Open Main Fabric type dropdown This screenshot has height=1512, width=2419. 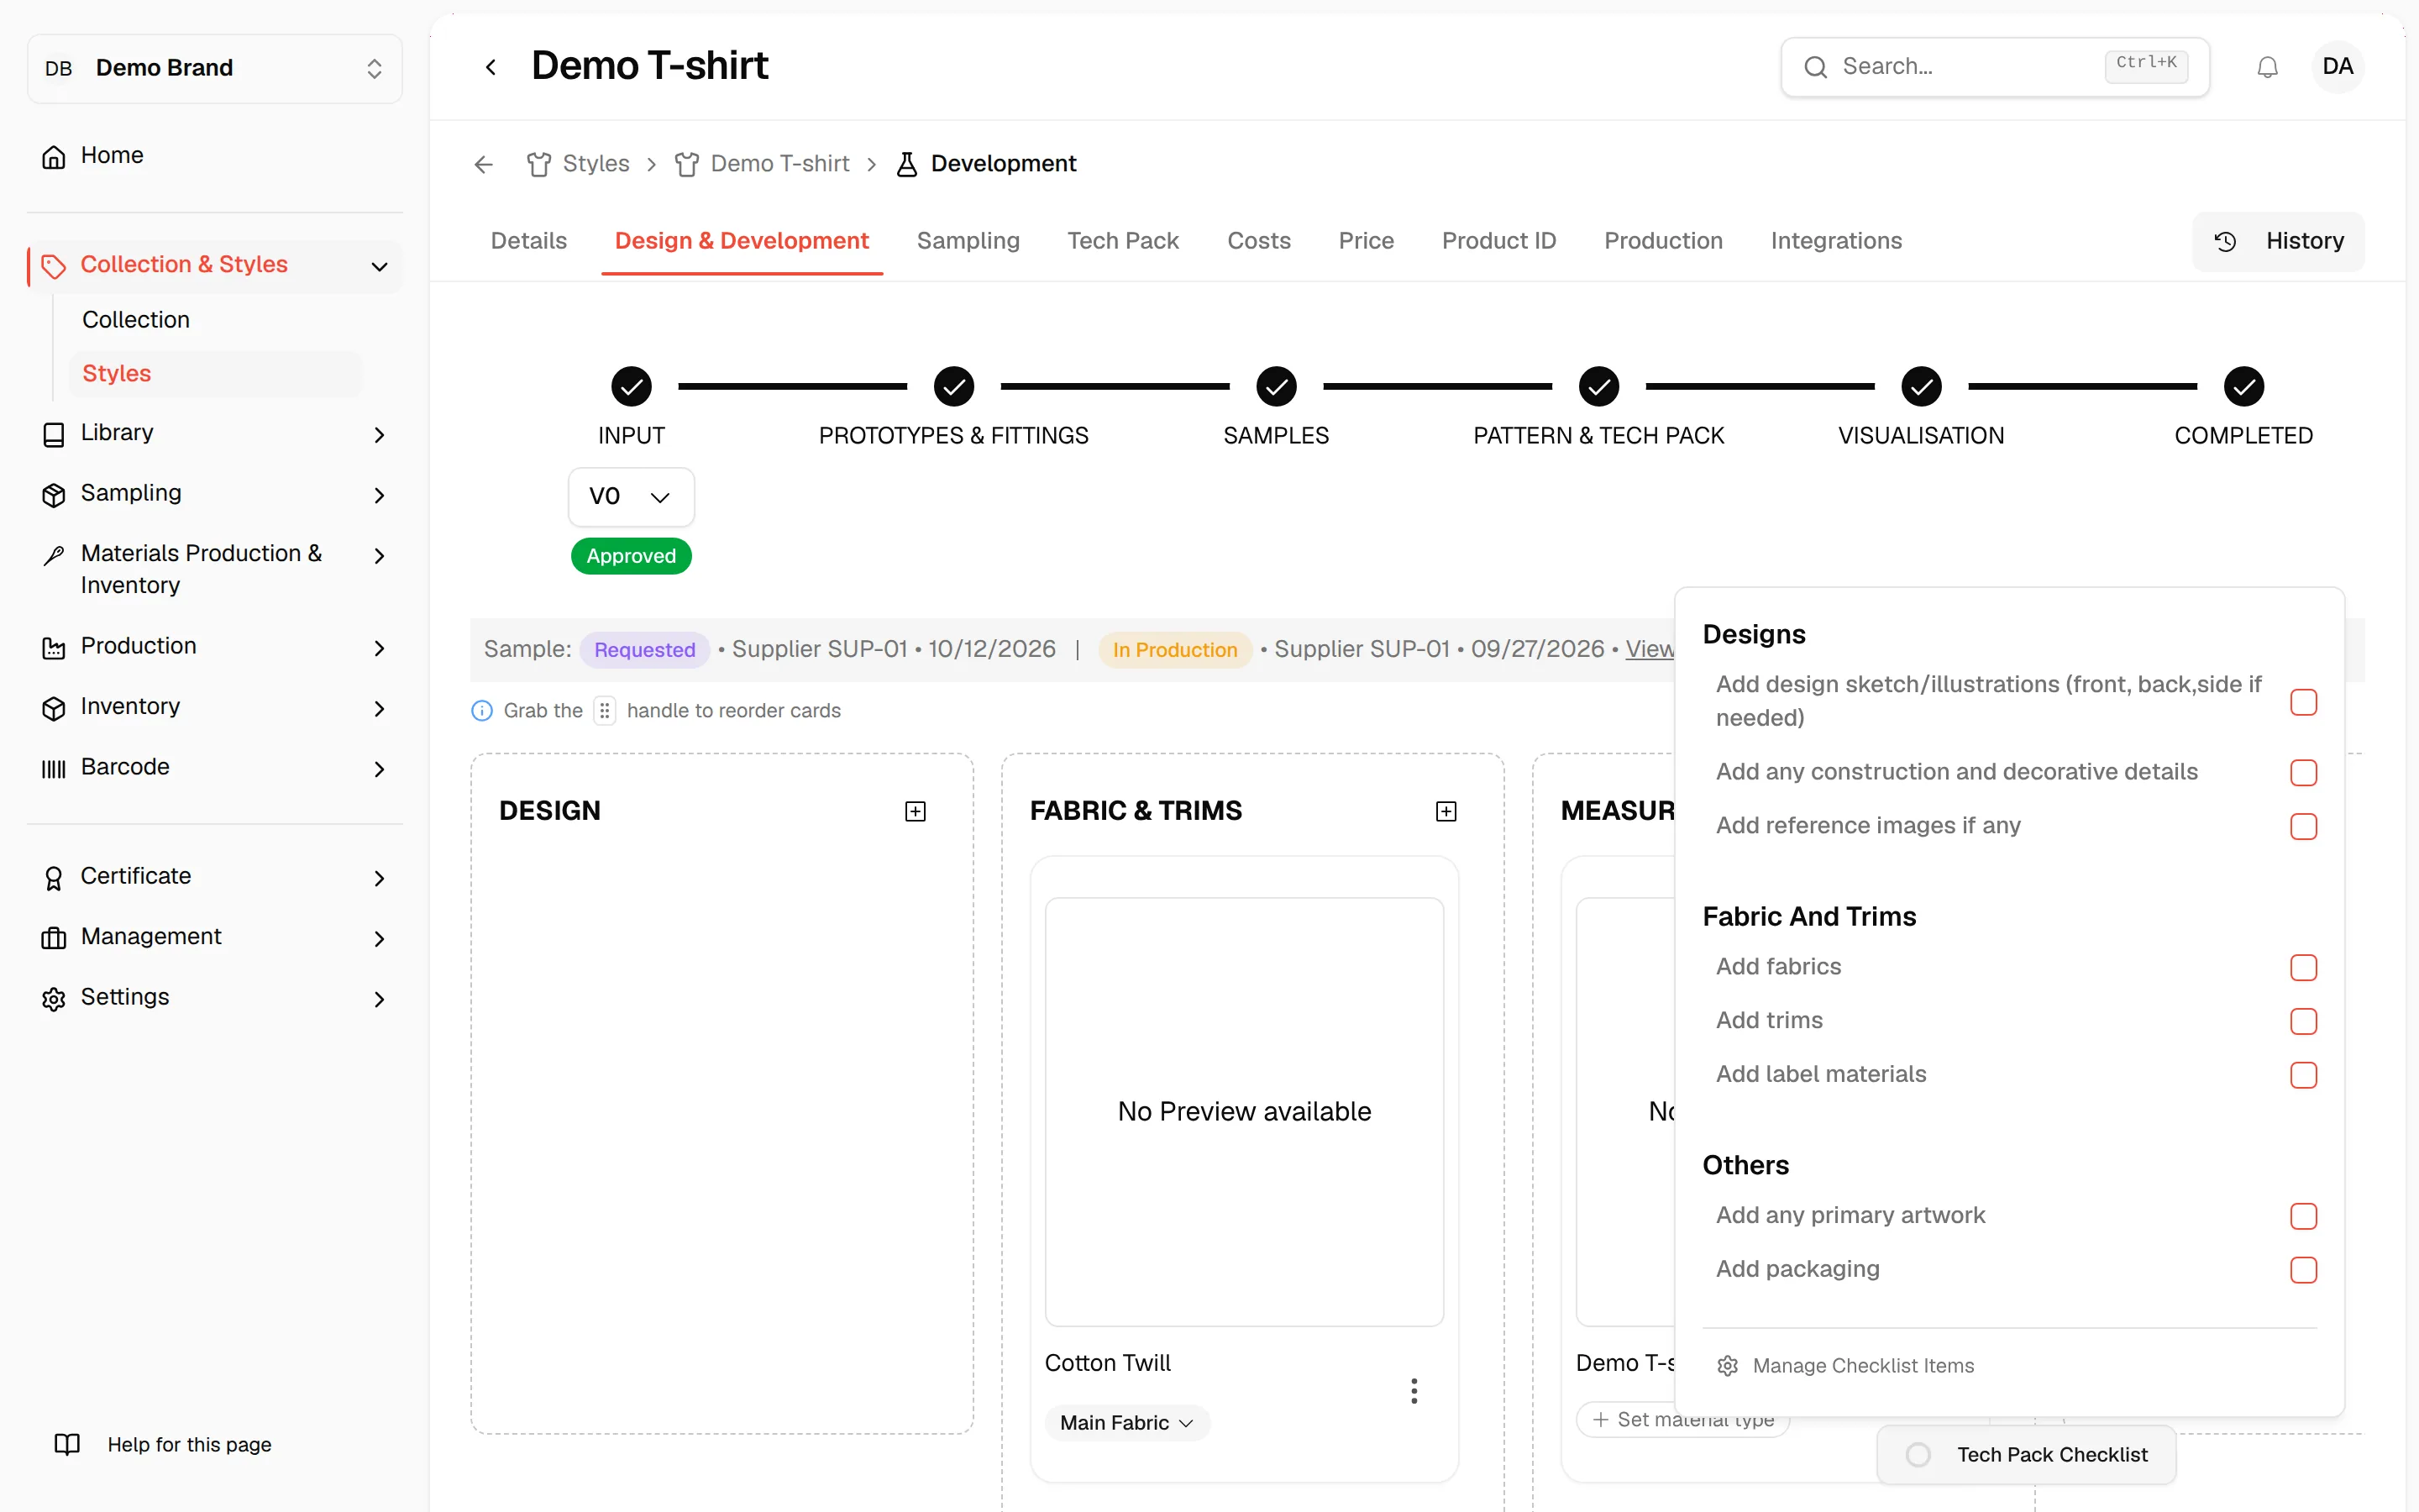click(x=1126, y=1422)
